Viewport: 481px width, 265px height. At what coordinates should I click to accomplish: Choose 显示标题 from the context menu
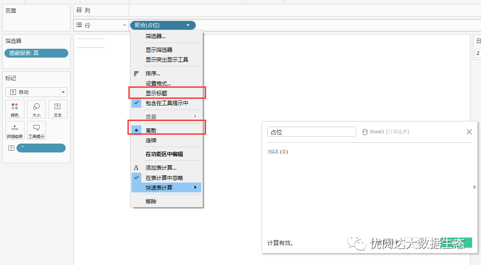point(156,94)
